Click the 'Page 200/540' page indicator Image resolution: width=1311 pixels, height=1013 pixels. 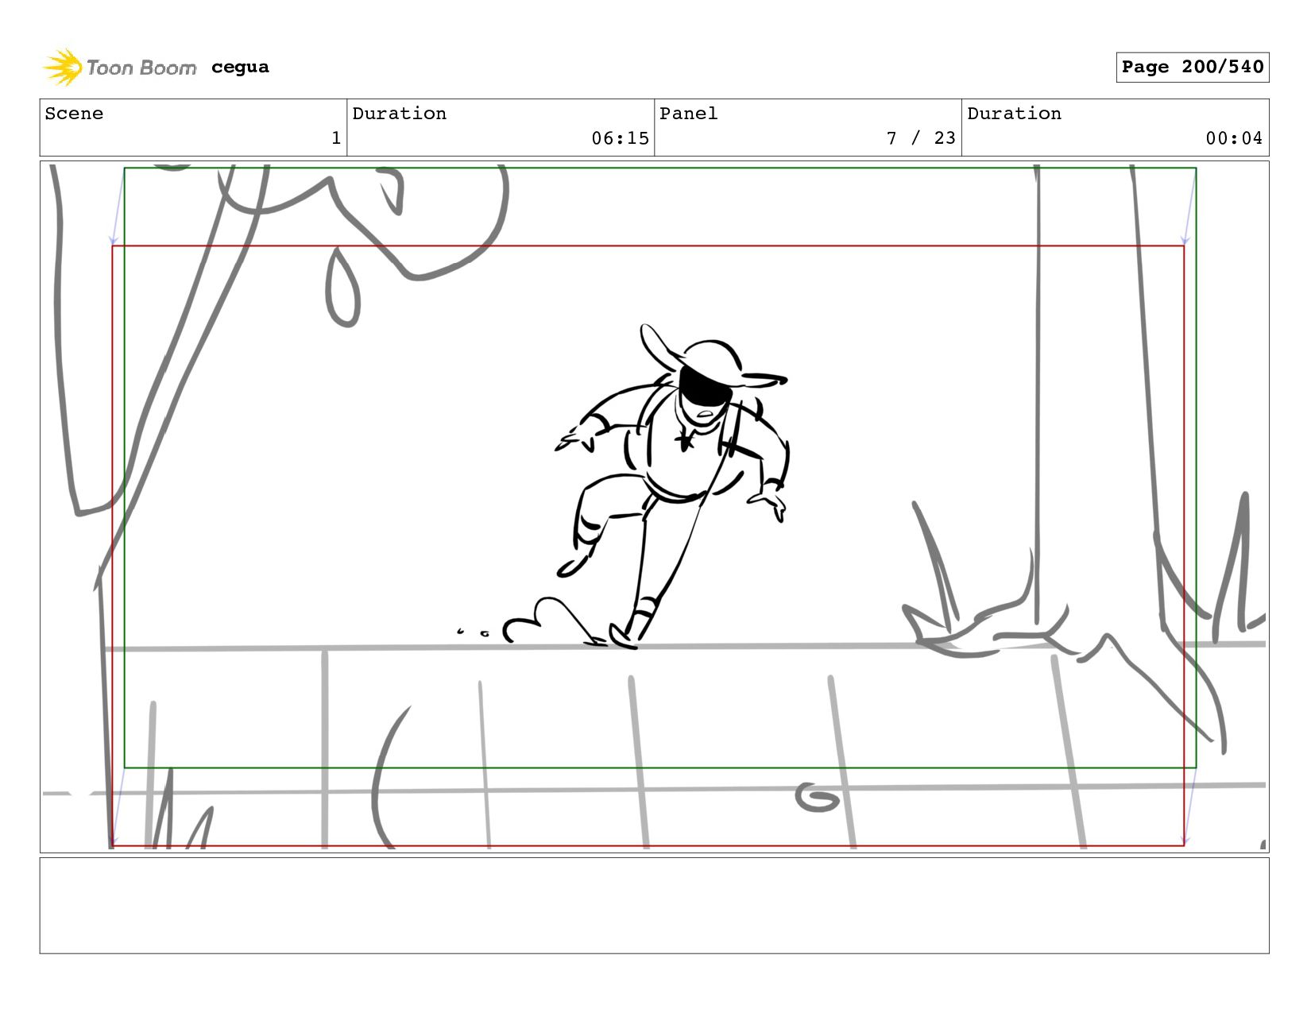[x=1192, y=68]
